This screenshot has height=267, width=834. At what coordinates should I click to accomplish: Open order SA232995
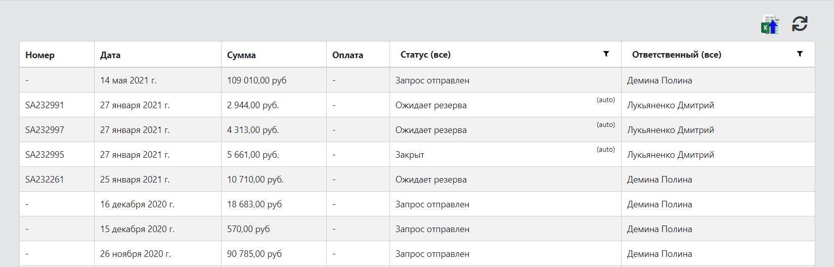(x=45, y=155)
